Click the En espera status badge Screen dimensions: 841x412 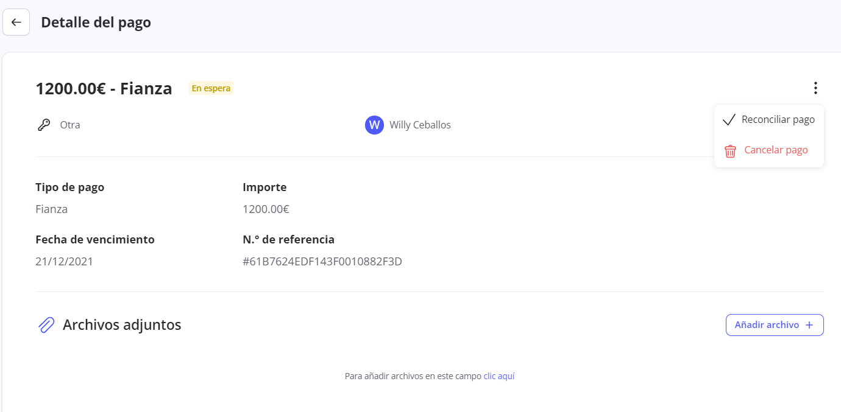coord(211,88)
